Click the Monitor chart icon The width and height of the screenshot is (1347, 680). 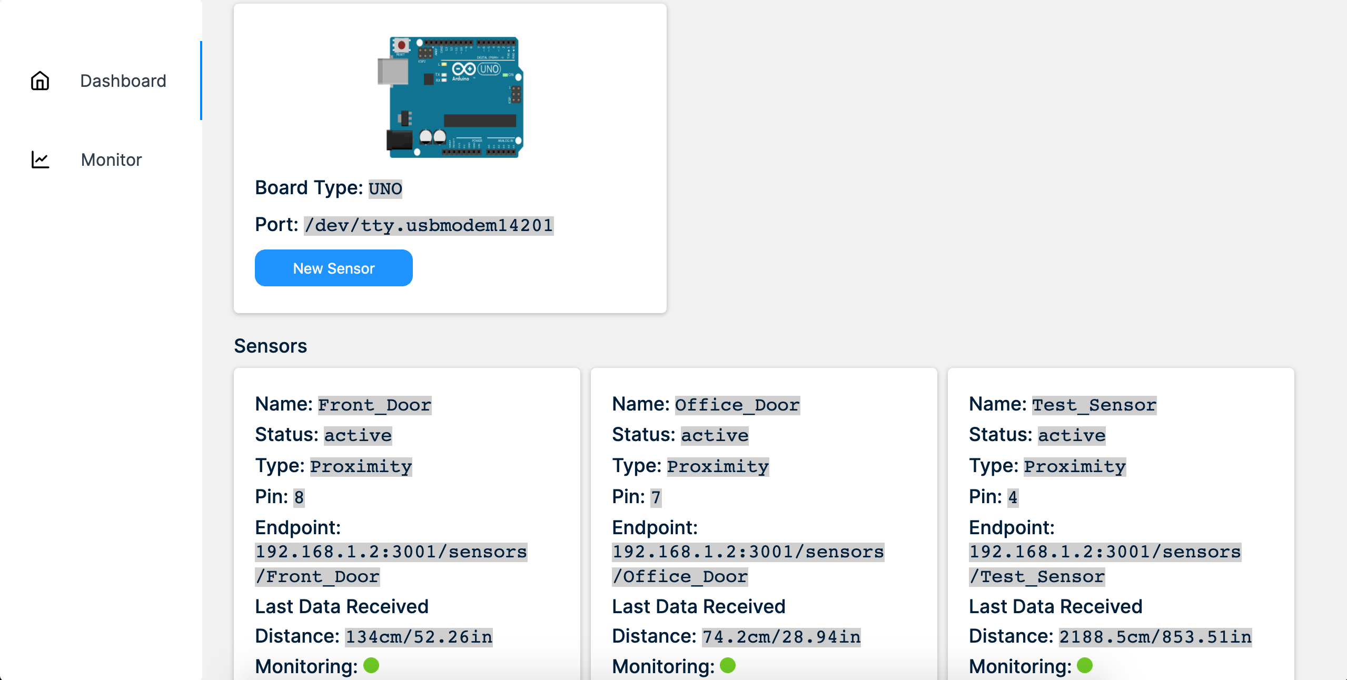coord(40,159)
